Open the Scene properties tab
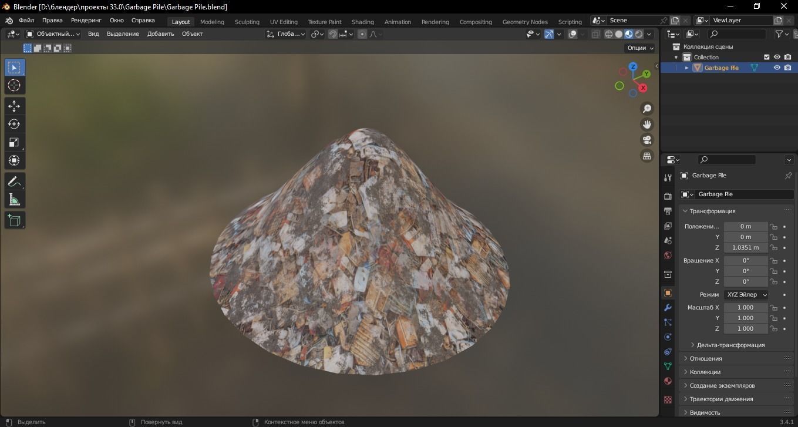This screenshot has height=427, width=798. [668, 241]
